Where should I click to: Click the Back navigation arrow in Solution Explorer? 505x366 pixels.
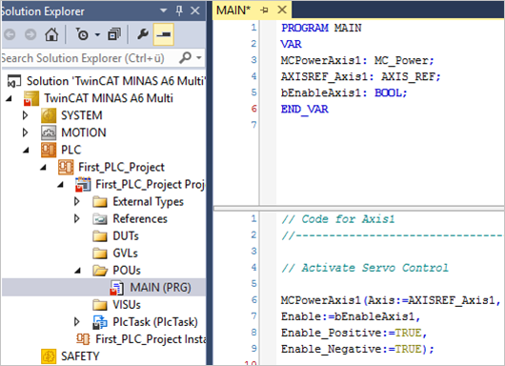10,34
